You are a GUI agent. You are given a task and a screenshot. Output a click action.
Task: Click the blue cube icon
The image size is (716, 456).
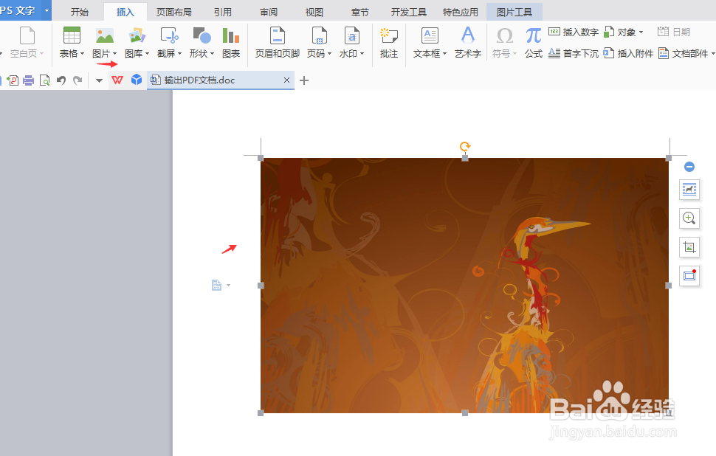pos(137,80)
